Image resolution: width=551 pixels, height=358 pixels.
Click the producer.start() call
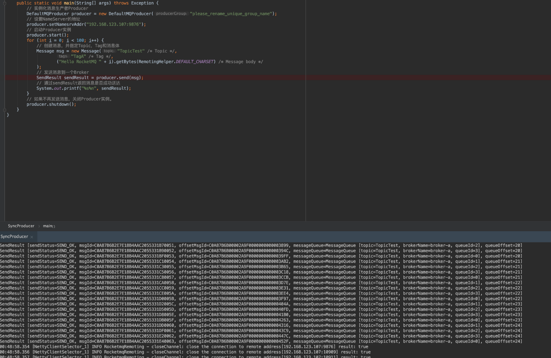pyautogui.click(x=47, y=35)
